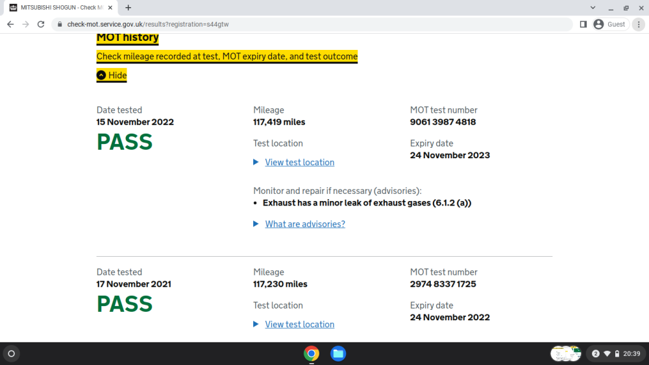Select the MITSUBISHI SHOGUN tab

pos(60,7)
